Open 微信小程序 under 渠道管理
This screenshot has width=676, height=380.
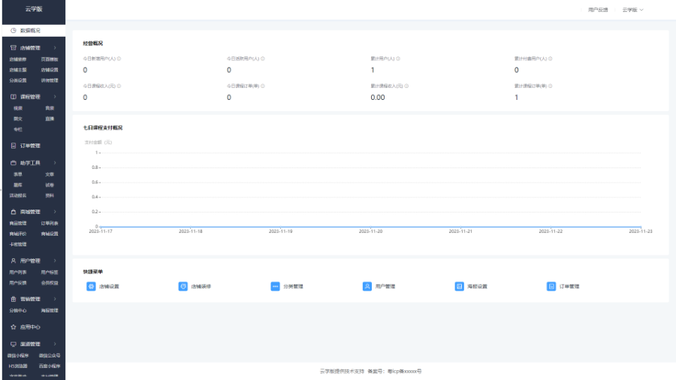point(18,356)
